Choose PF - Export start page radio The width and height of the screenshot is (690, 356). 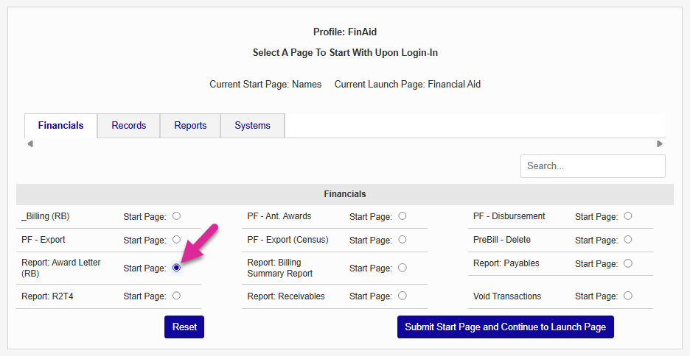point(176,240)
